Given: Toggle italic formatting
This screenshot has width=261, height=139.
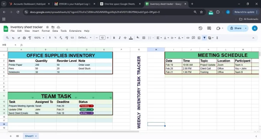Looking at the screenshot, I should click(119, 38).
